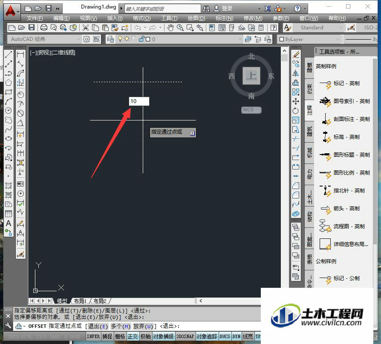Click the Aligned dimension tool
The image size is (381, 344).
coord(20,64)
